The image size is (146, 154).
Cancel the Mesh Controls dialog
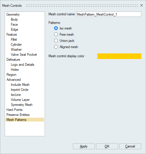tap(130, 146)
